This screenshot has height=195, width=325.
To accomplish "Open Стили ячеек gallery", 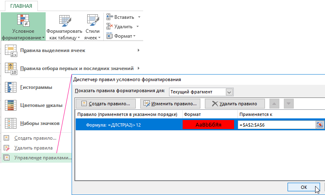I will [x=93, y=26].
